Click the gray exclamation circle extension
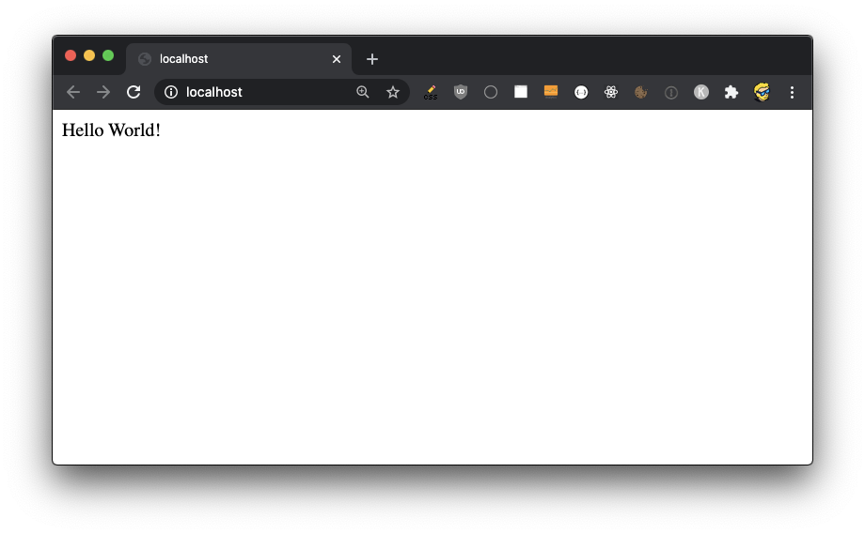This screenshot has width=865, height=534. pyautogui.click(x=671, y=92)
